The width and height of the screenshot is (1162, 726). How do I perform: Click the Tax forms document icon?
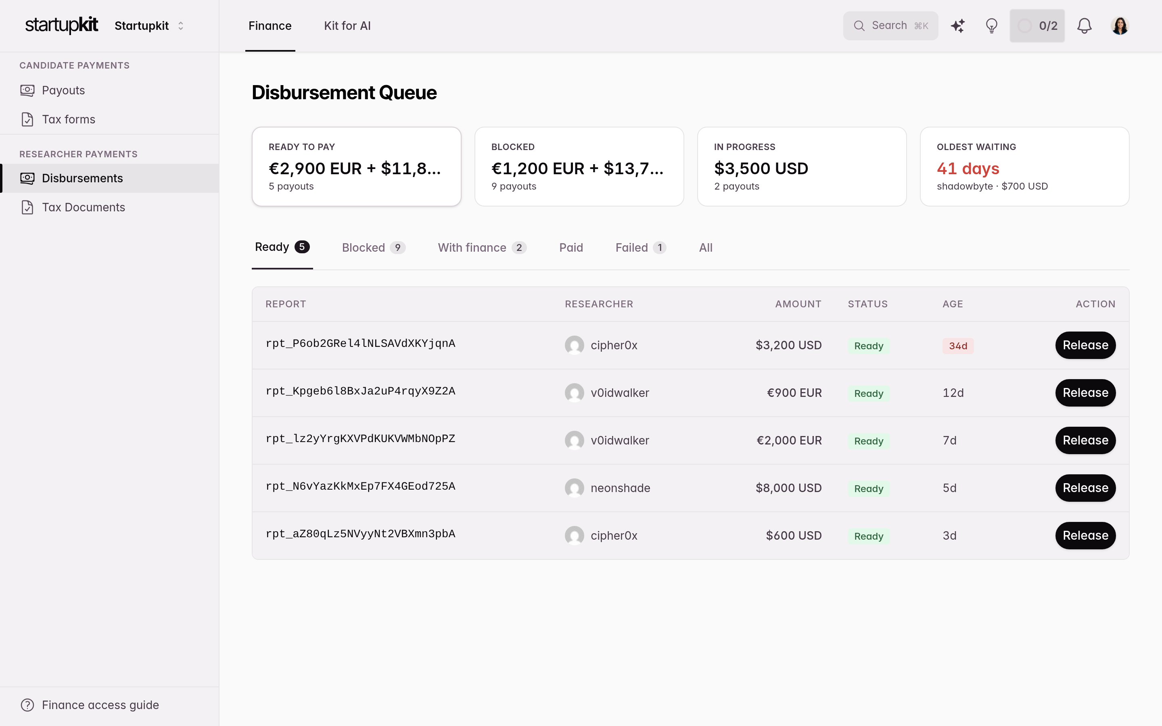[27, 119]
